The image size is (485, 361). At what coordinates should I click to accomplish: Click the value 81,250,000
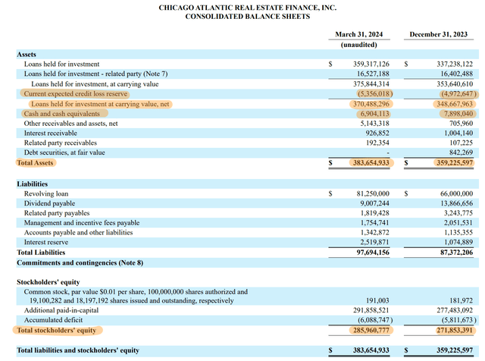click(373, 194)
